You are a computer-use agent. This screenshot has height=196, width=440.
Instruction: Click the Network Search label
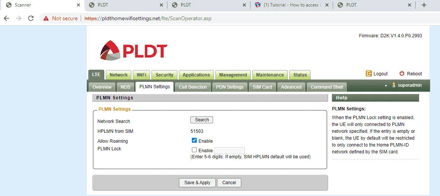coord(114,121)
